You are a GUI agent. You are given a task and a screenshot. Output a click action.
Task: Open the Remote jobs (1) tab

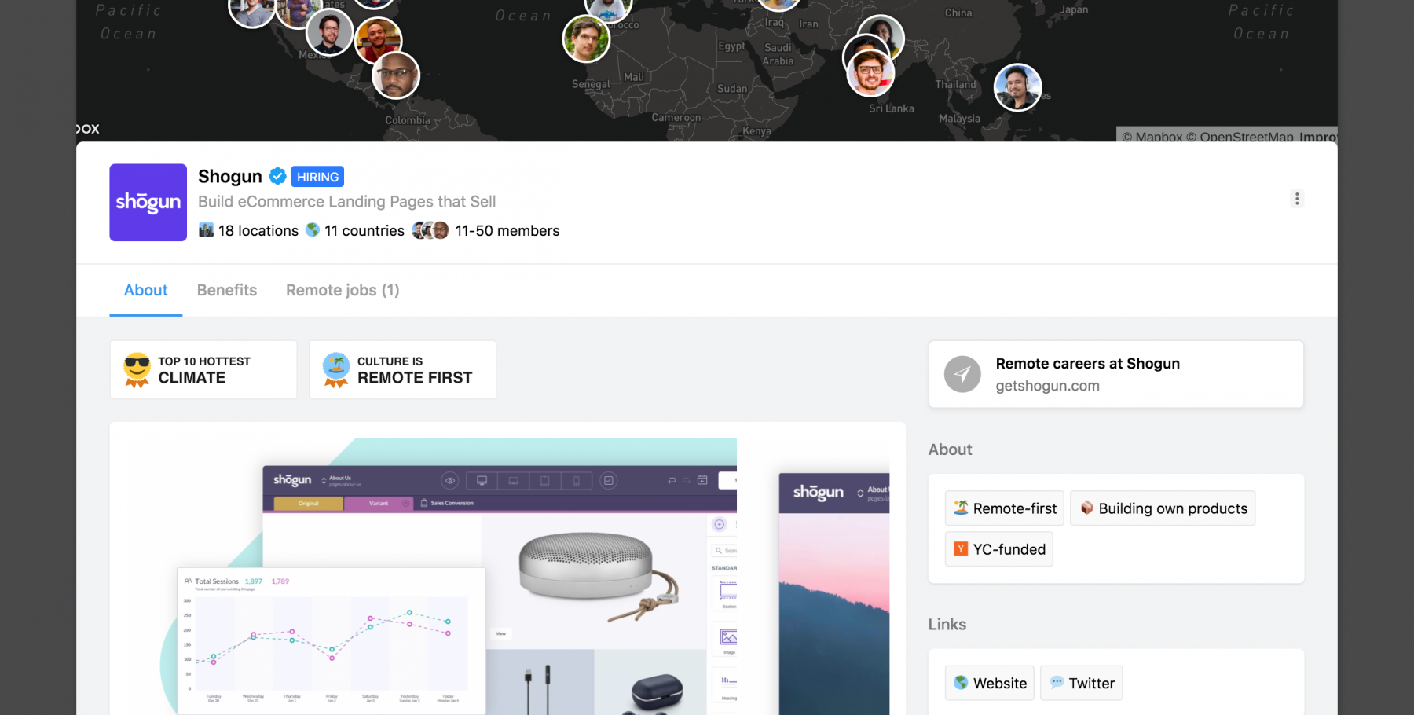(x=343, y=290)
